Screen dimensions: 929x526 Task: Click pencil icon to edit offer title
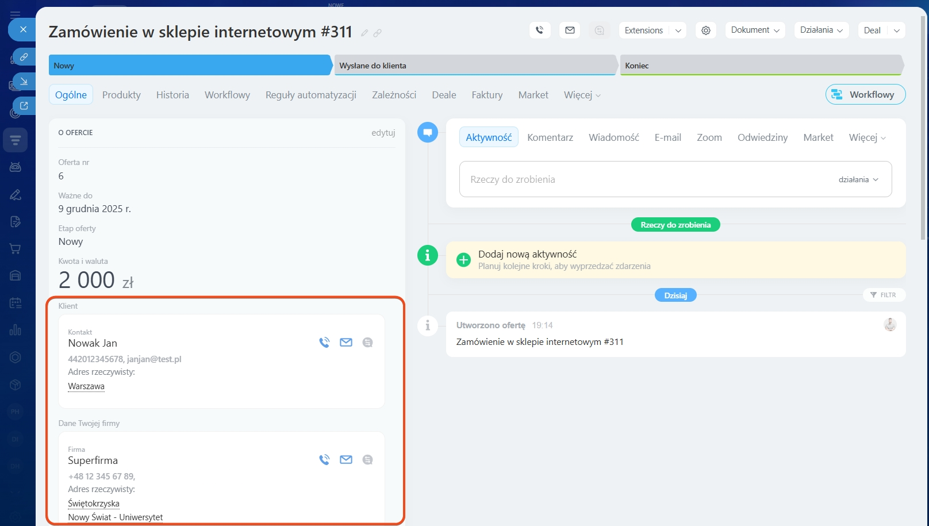[364, 33]
